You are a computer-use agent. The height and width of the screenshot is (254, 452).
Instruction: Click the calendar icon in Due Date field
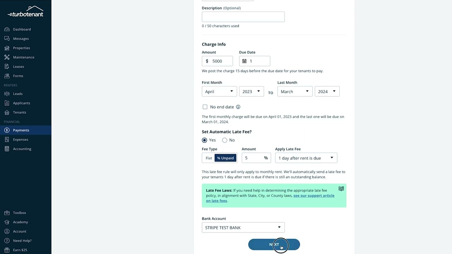coord(244,61)
